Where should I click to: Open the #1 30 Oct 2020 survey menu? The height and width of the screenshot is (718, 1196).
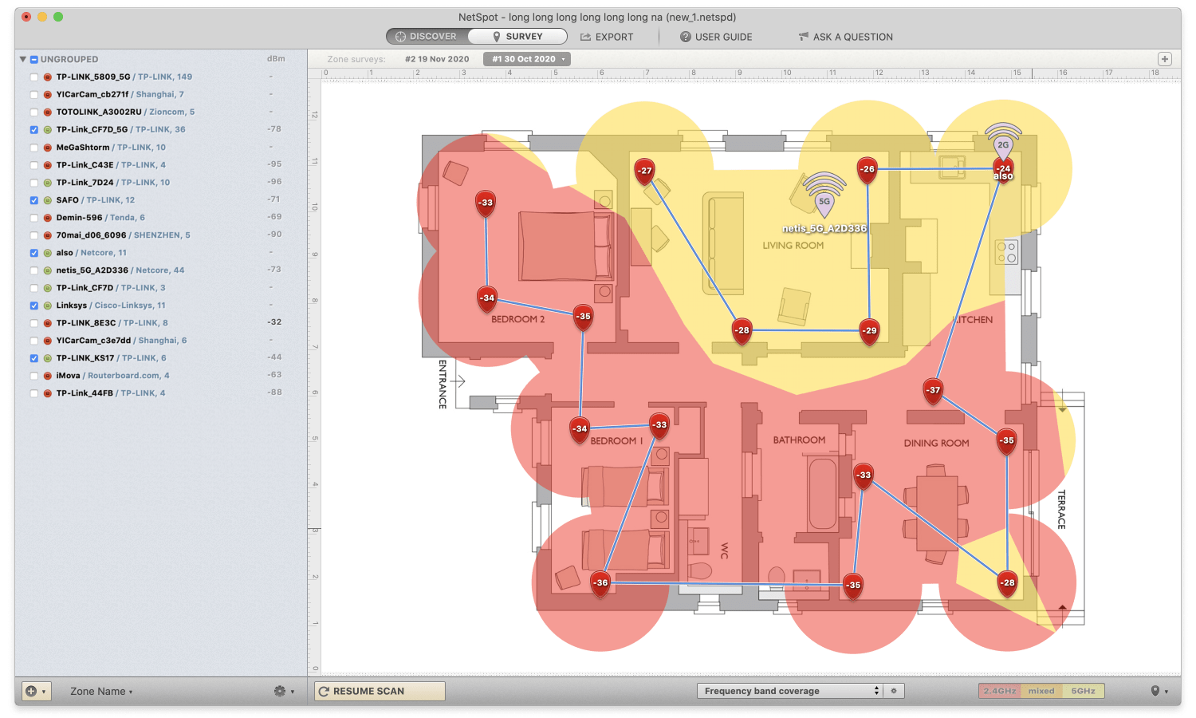526,59
